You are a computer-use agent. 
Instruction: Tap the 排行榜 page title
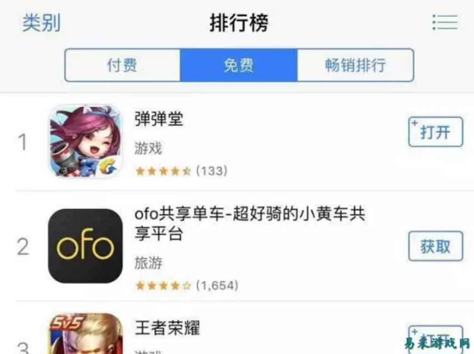coord(239,23)
